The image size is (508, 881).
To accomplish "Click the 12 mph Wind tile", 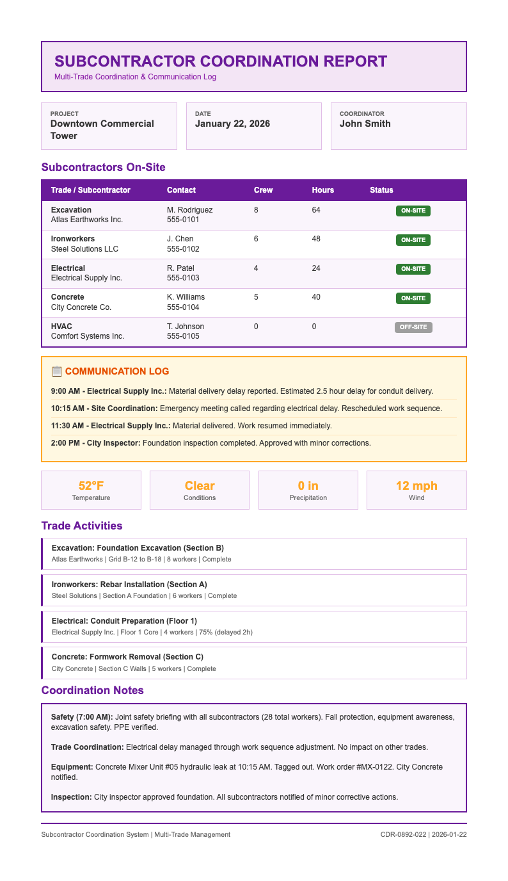I will [416, 490].
